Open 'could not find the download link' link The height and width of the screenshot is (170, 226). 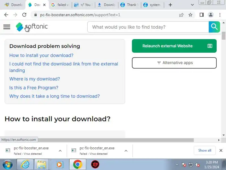pos(64,67)
